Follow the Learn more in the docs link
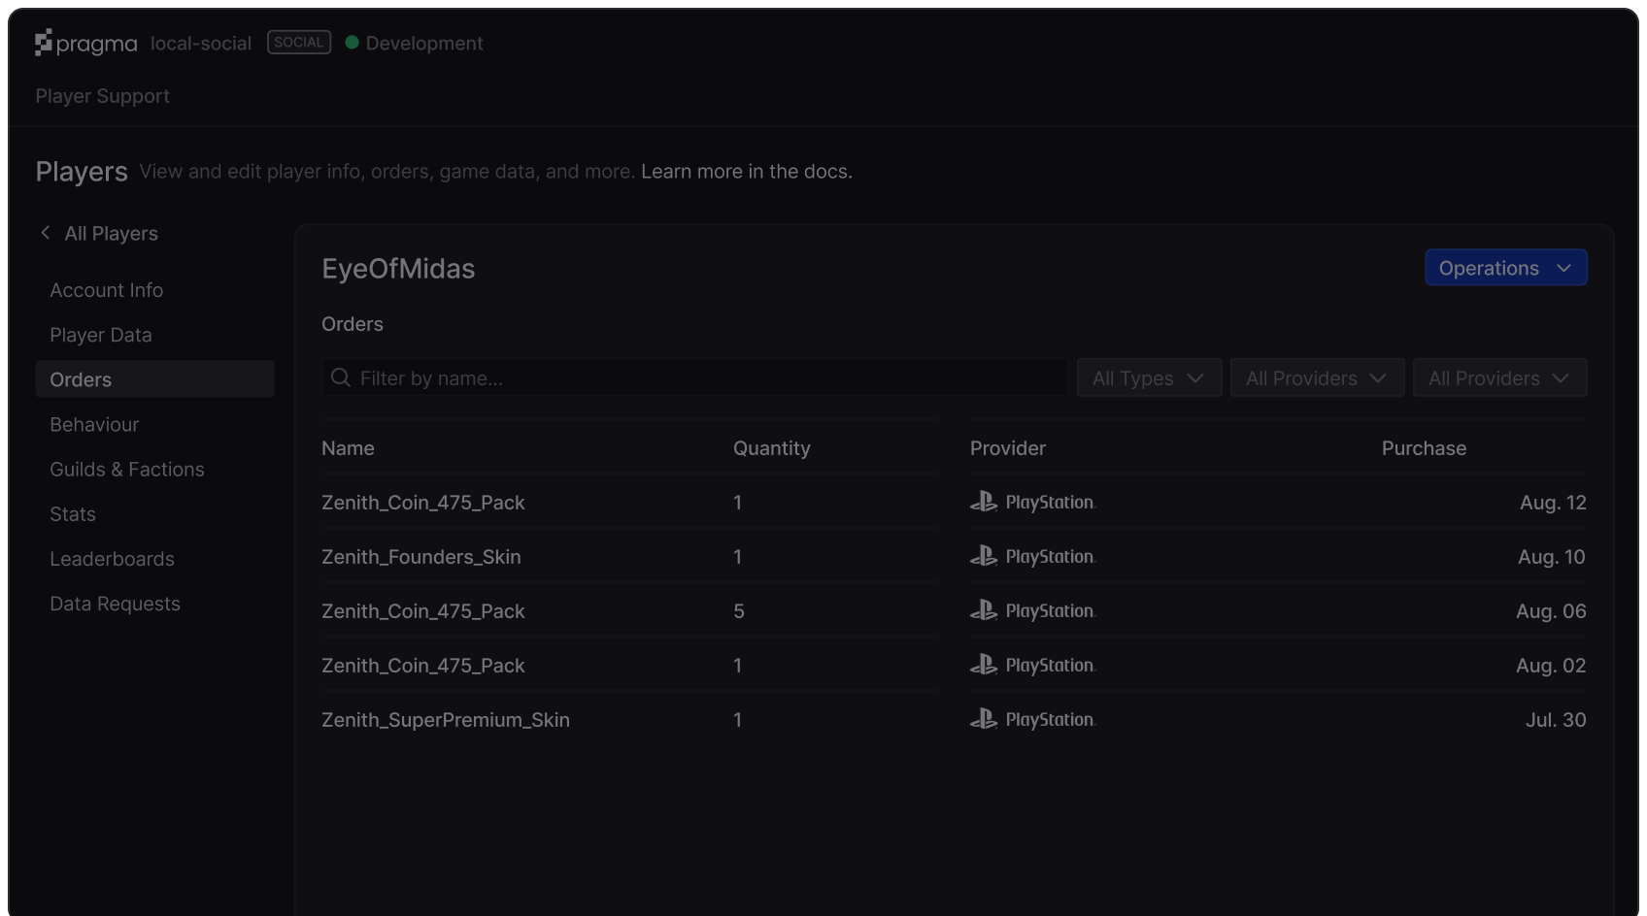Viewport: 1647px width, 916px height. click(x=746, y=172)
